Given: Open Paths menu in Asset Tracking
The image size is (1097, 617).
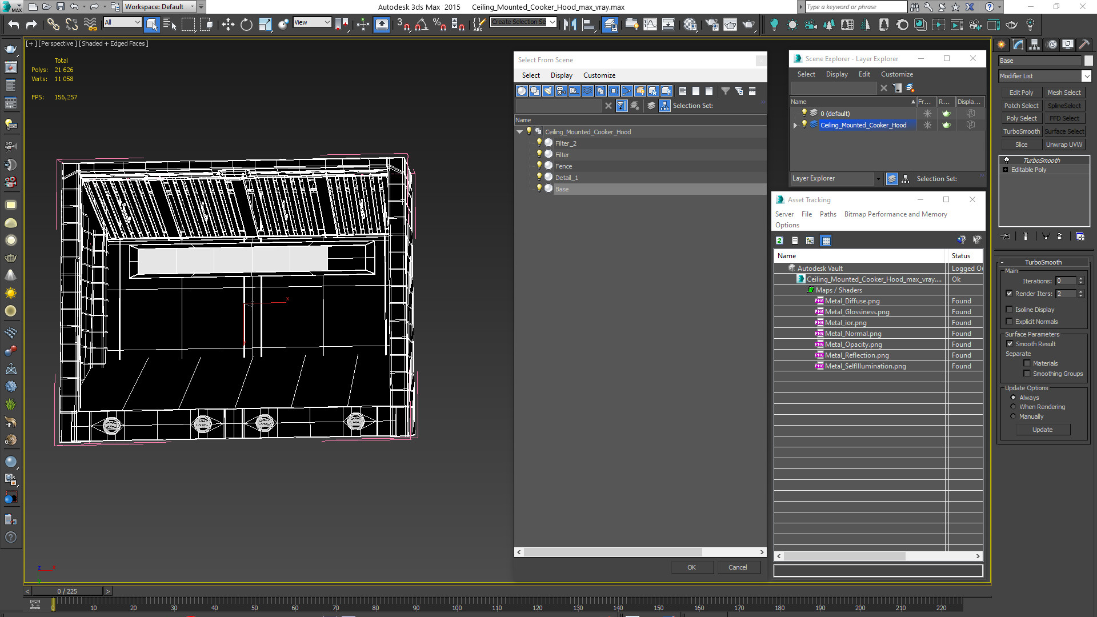Looking at the screenshot, I should (828, 214).
